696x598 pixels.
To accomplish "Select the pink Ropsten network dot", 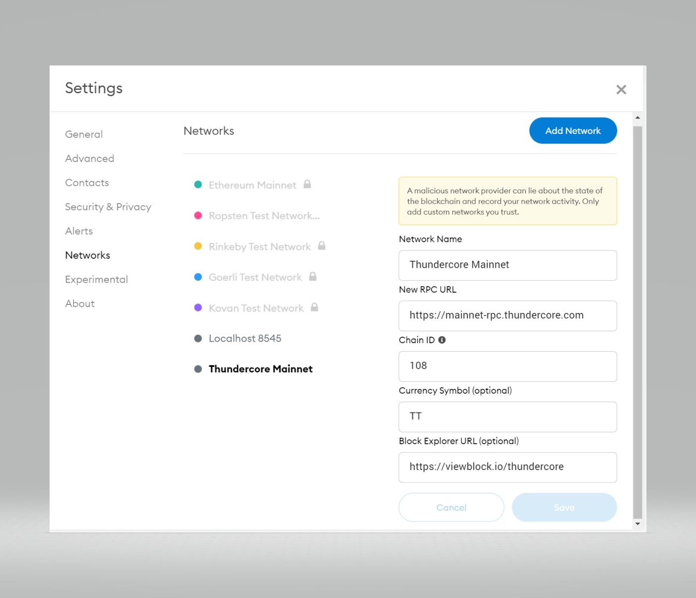I will pyautogui.click(x=198, y=216).
